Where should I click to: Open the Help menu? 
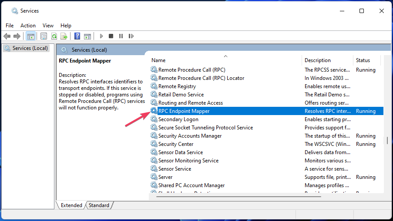pos(66,26)
